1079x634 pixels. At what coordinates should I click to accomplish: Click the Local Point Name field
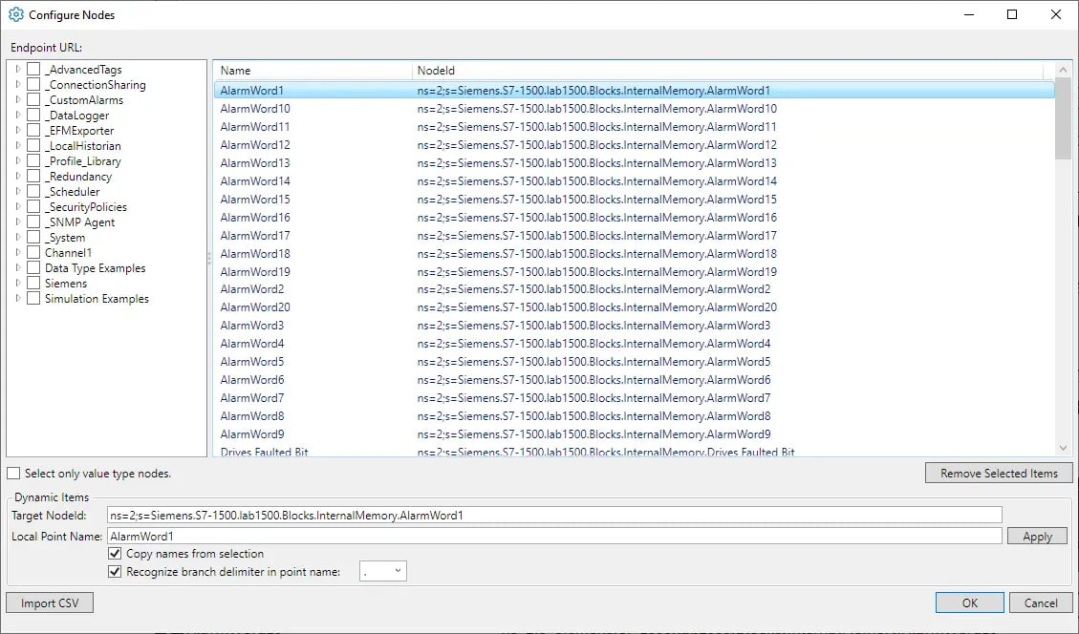(x=552, y=536)
